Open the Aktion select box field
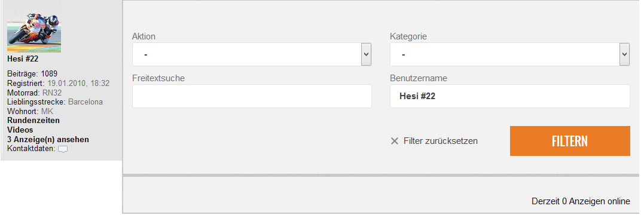641x215 pixels. coord(252,54)
